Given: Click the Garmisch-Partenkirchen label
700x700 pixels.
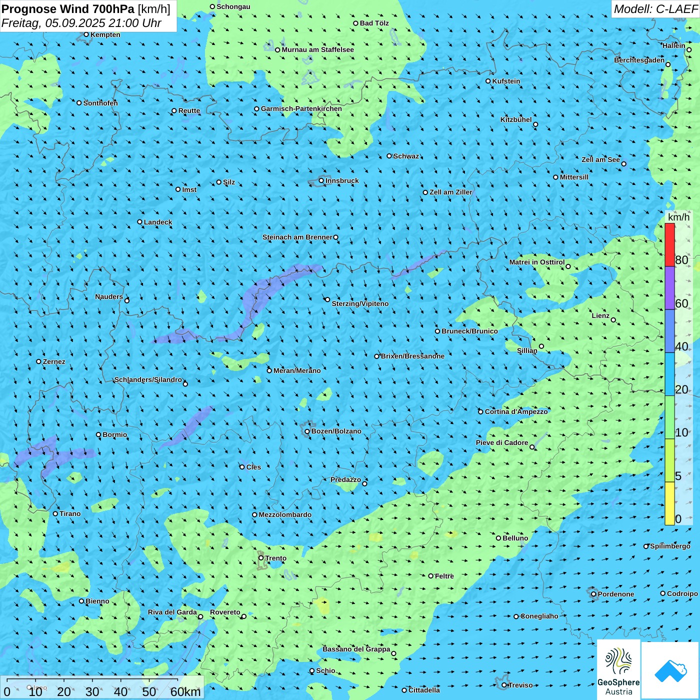Looking at the screenshot, I should tap(301, 108).
